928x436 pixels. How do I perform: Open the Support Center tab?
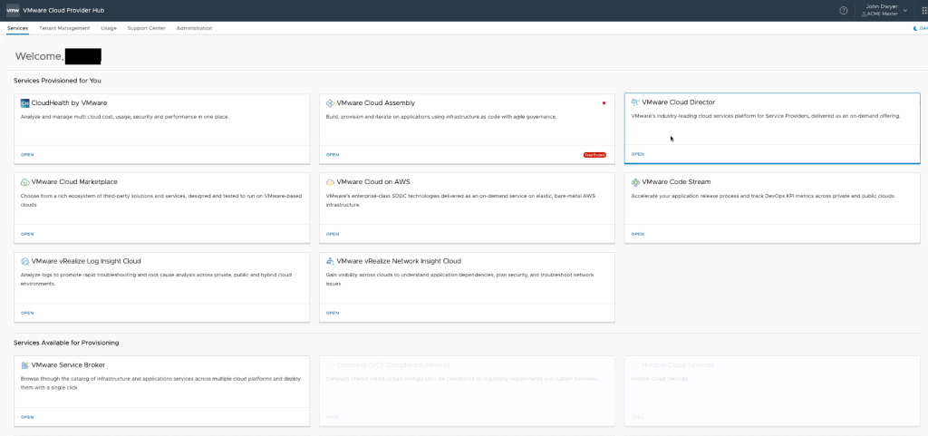tap(146, 28)
